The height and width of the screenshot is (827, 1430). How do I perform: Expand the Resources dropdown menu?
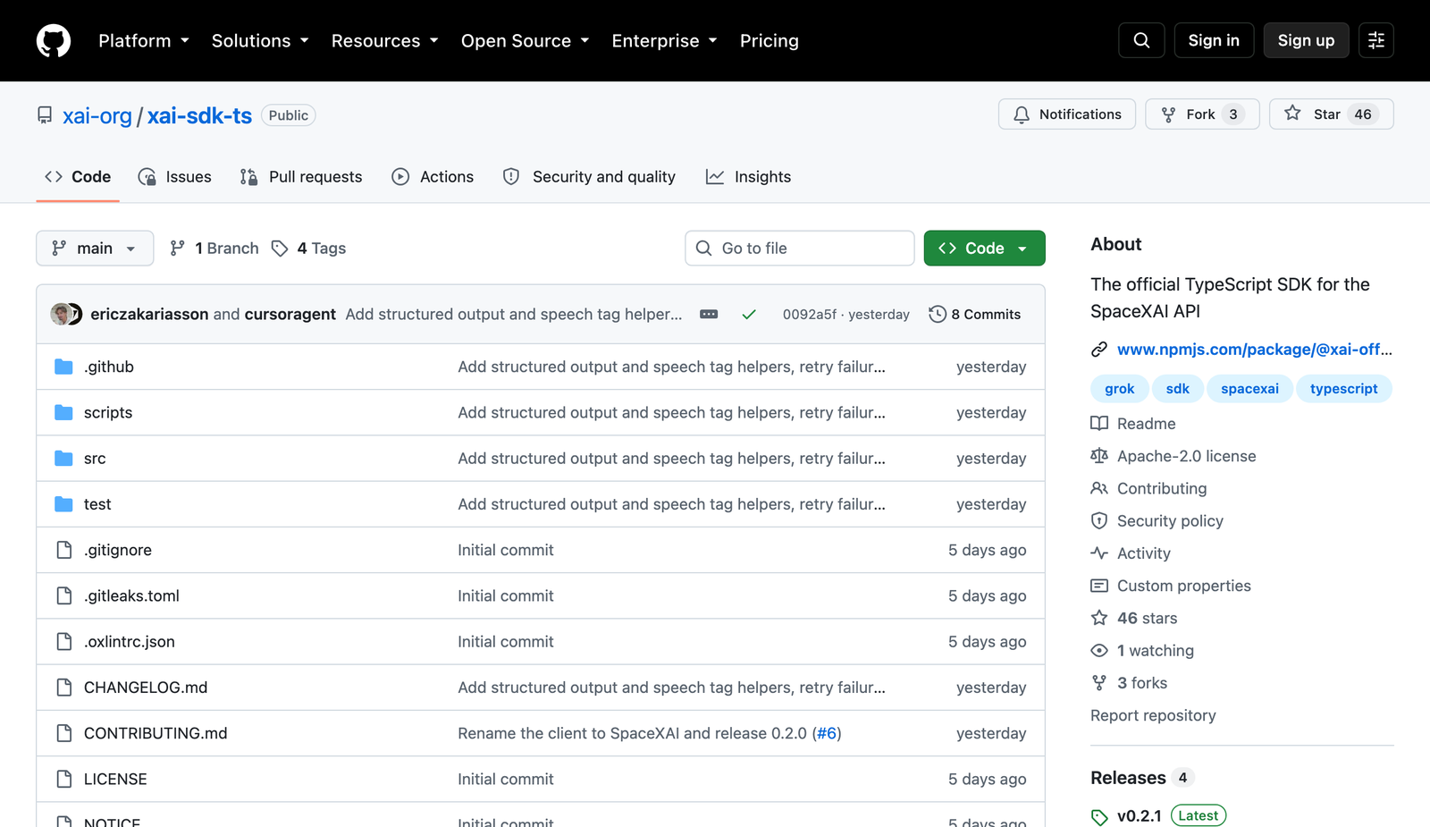click(385, 41)
